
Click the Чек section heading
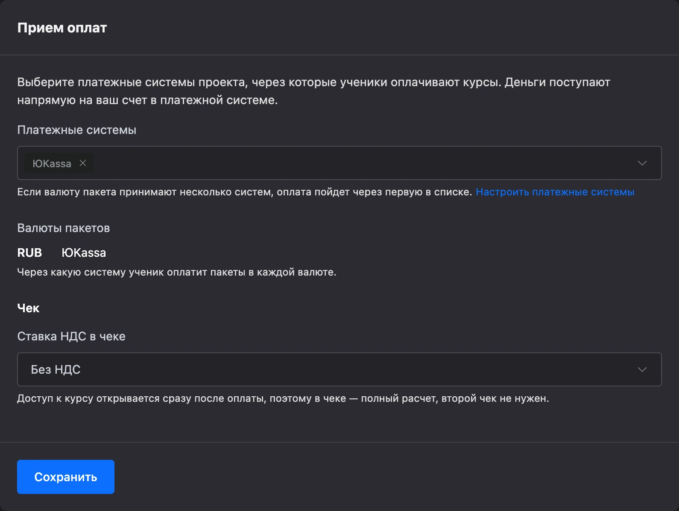pyautogui.click(x=28, y=308)
